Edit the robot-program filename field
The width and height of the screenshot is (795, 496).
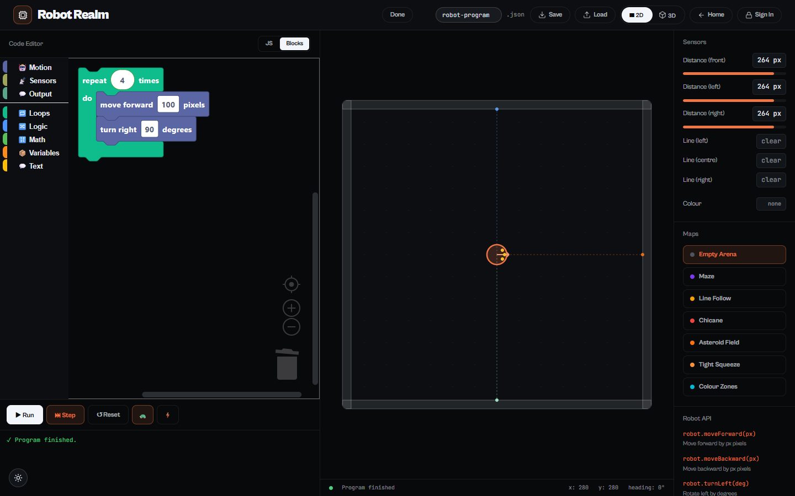click(468, 15)
